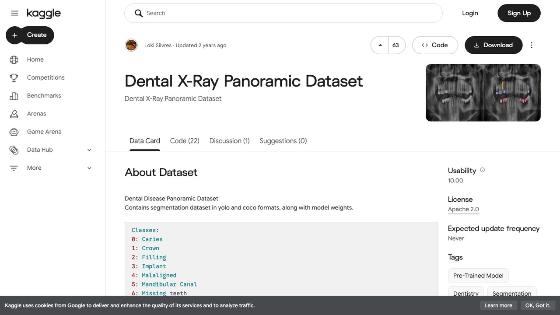Open the Code (22) tab
The image size is (560, 315).
coord(185,141)
